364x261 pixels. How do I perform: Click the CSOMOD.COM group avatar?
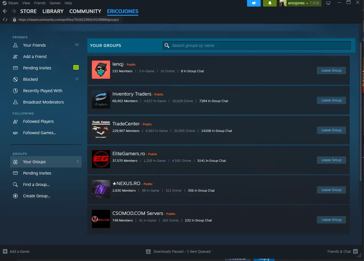coord(101,219)
